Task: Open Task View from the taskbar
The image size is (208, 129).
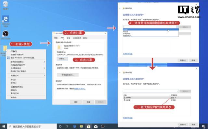Action: pos(67,126)
